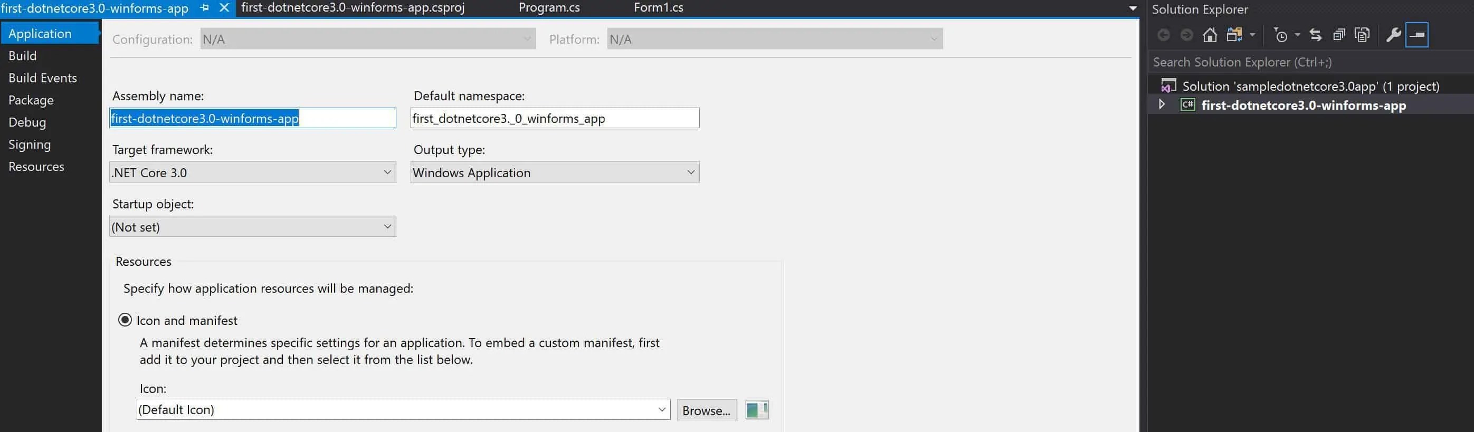This screenshot has height=432, width=1474.
Task: Open the Pending Changes Filter clock icon
Action: pyautogui.click(x=1281, y=35)
